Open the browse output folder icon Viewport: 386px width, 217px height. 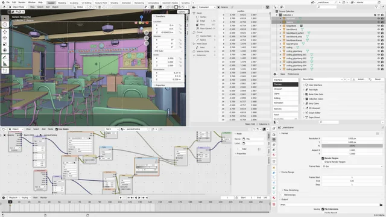(381, 205)
